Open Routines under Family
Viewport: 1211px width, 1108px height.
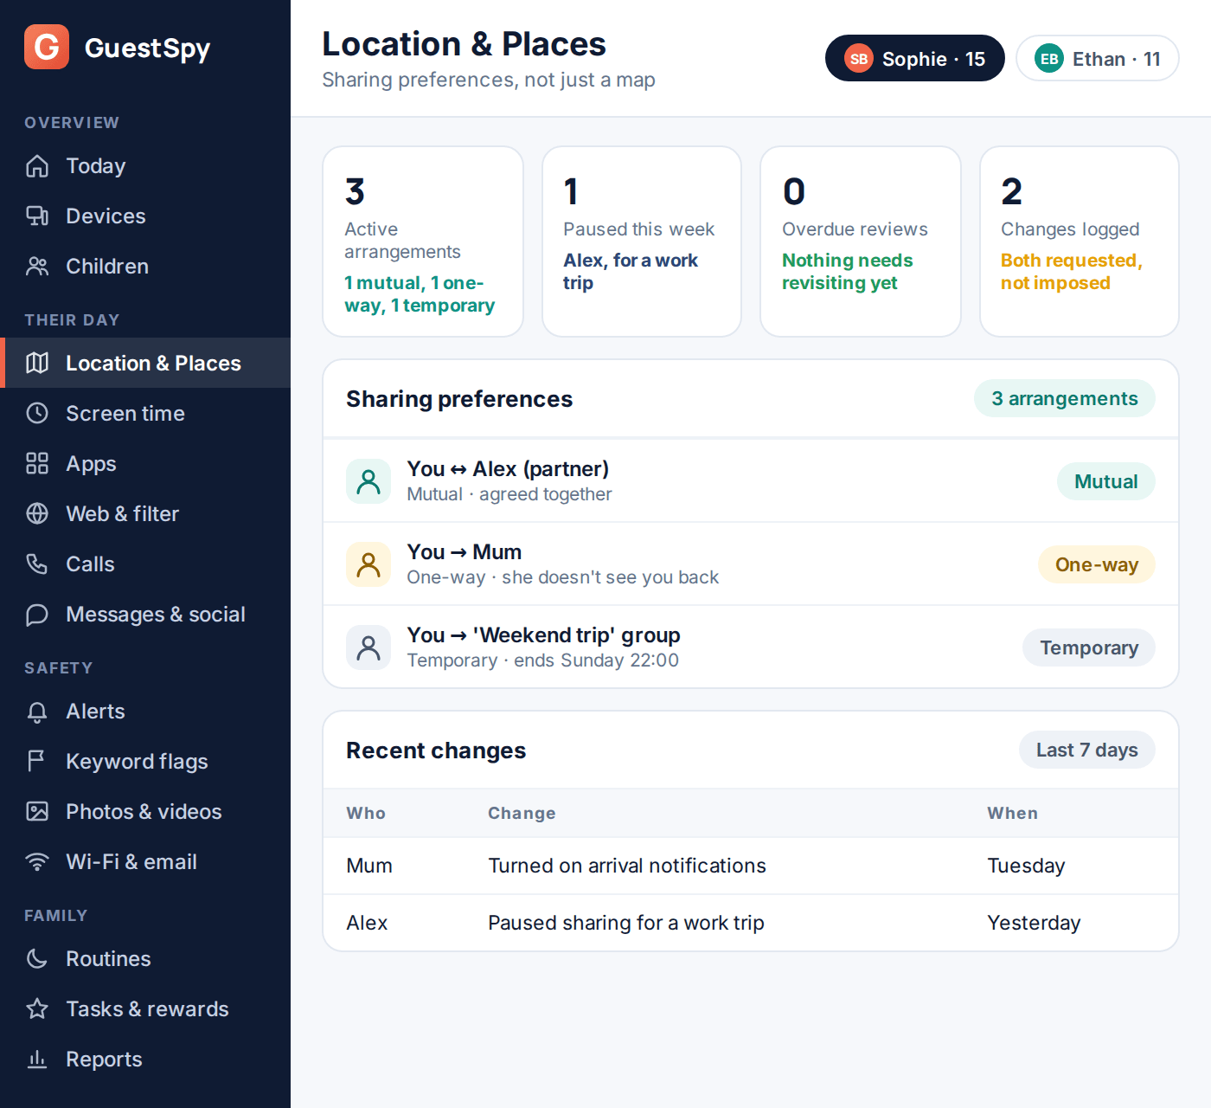click(x=145, y=959)
